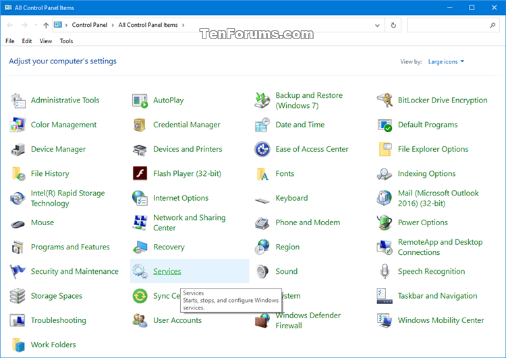Open the Storage Spaces icon
506x358 pixels.
(18, 296)
